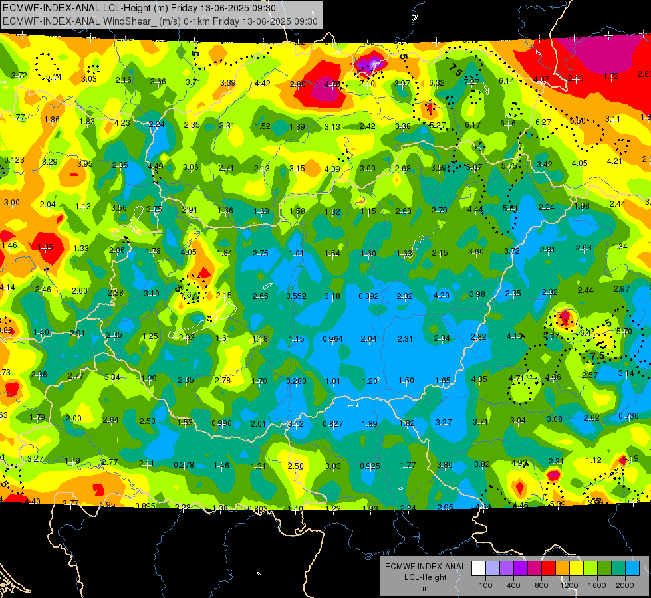651x598 pixels.
Task: Click the wind shear value 0.990
Action: tap(221, 423)
